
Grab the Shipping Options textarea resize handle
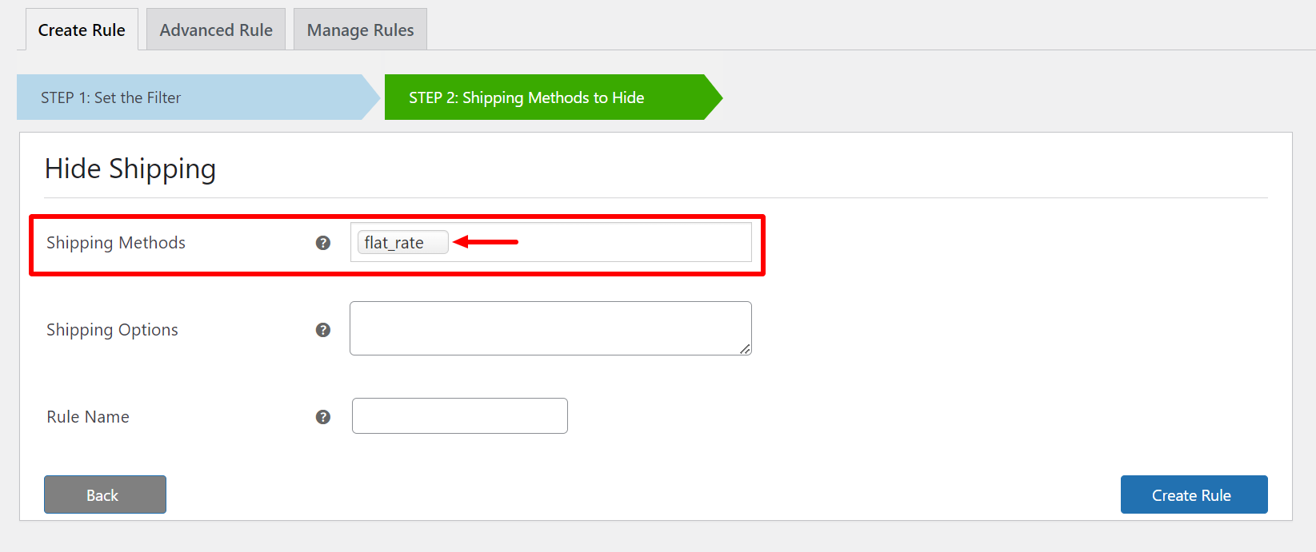tap(745, 349)
